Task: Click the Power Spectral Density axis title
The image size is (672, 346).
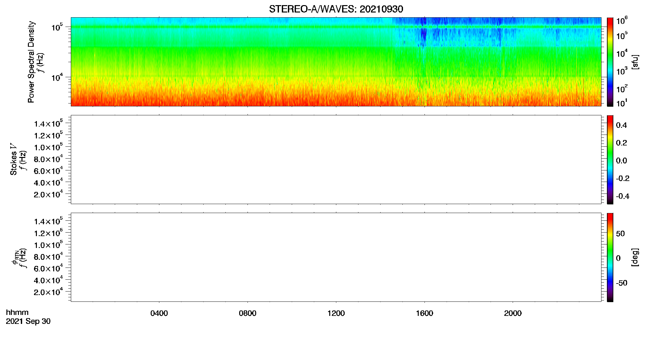Action: tap(31, 62)
